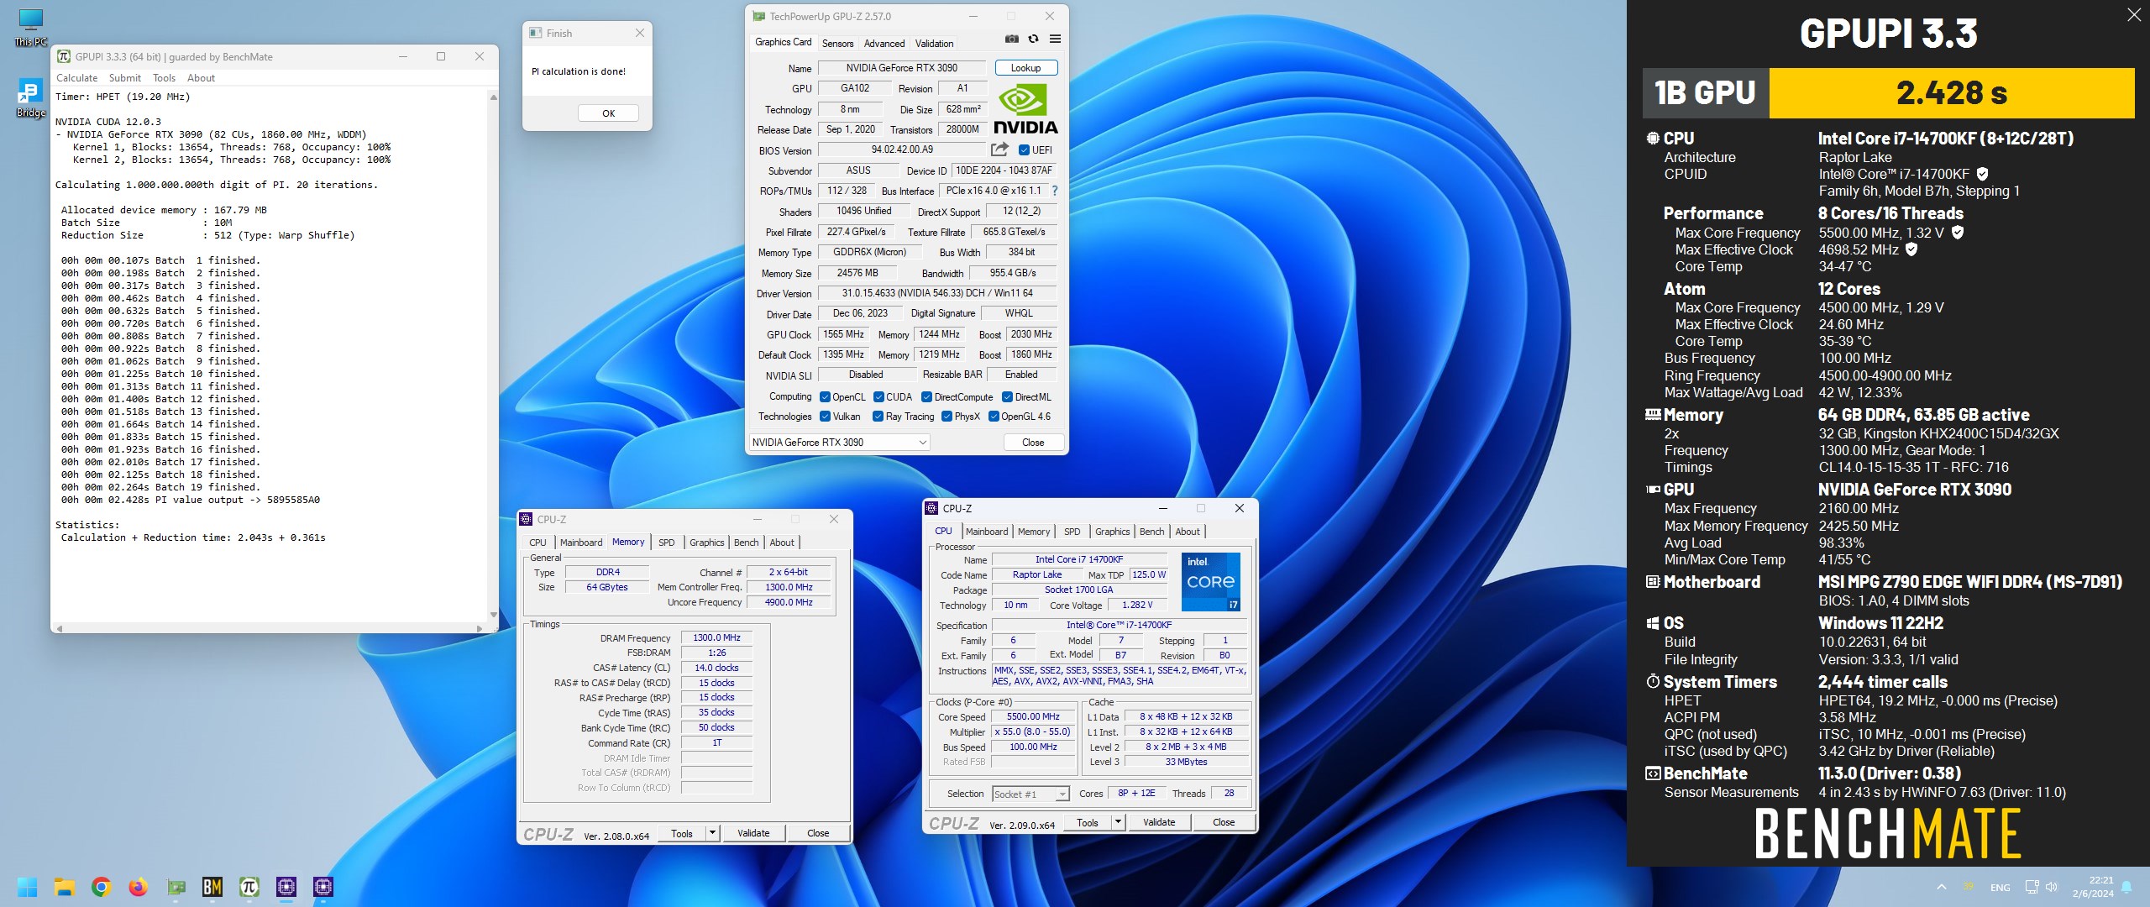Toggle the Vulkan checkbox
This screenshot has height=907, width=2150.
pos(825,417)
